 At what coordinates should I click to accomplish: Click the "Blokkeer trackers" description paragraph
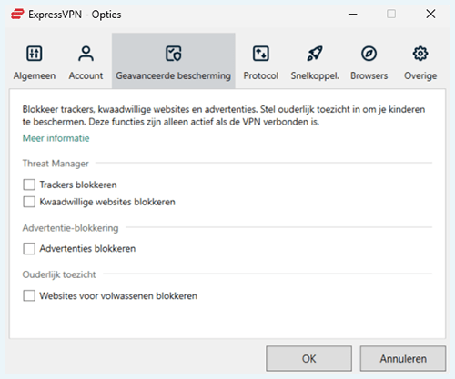pyautogui.click(x=224, y=115)
